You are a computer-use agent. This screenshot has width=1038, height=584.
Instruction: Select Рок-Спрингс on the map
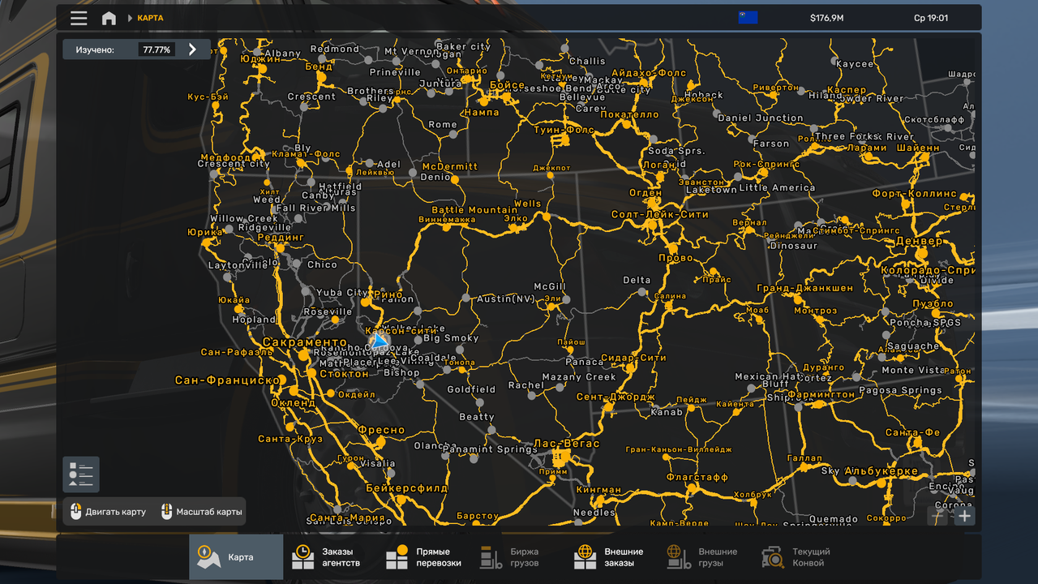click(x=766, y=164)
